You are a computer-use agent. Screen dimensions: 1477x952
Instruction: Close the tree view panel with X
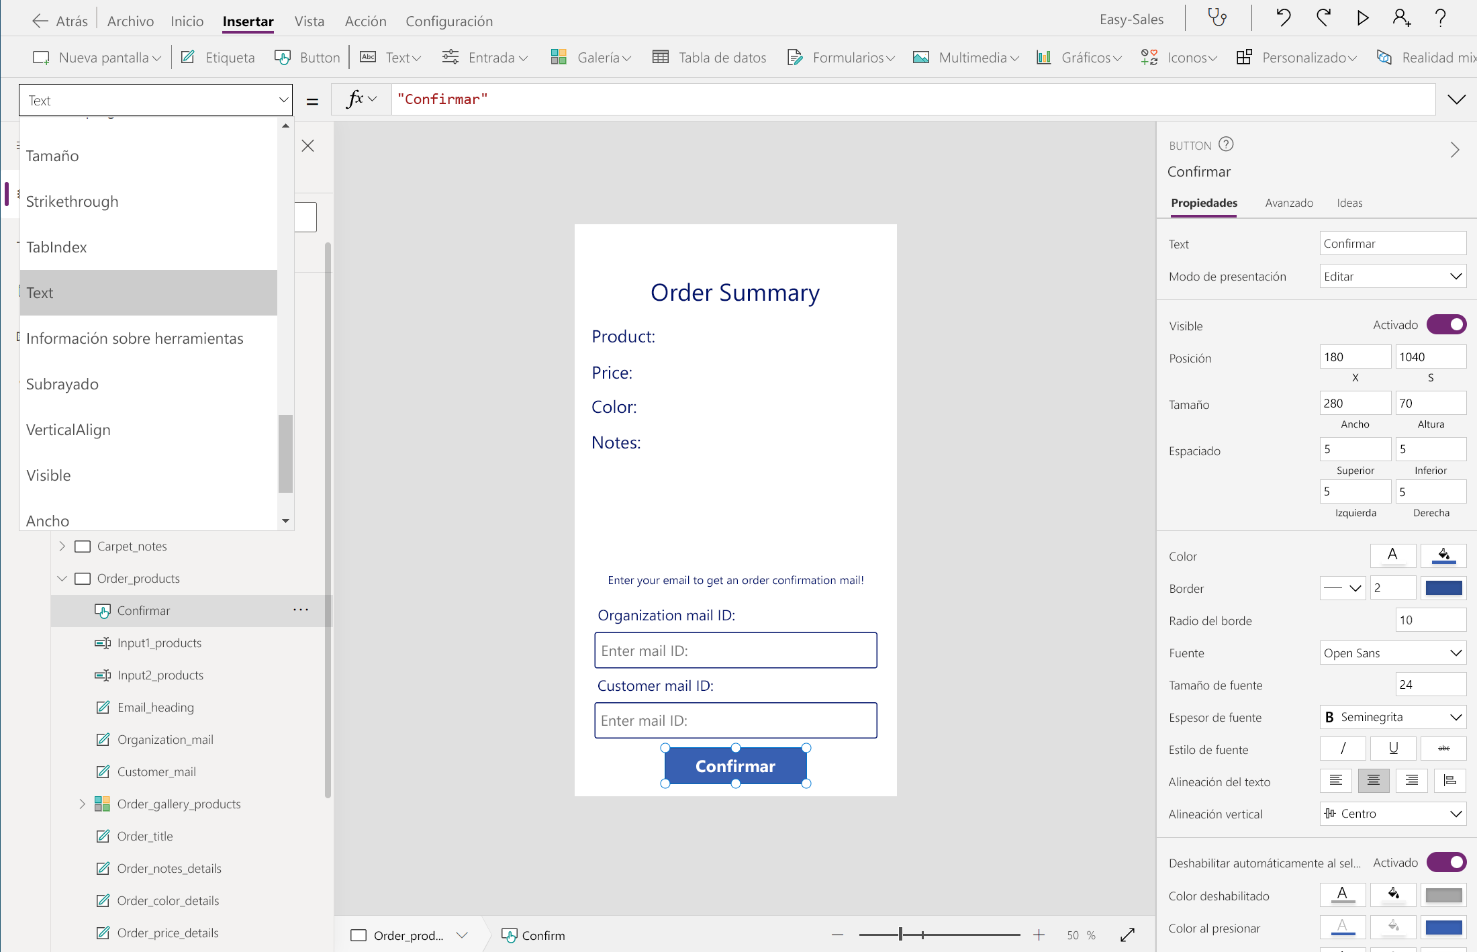[308, 146]
